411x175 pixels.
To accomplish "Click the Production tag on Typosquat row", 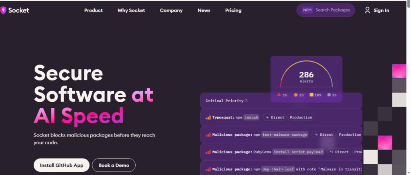I will (x=301, y=117).
